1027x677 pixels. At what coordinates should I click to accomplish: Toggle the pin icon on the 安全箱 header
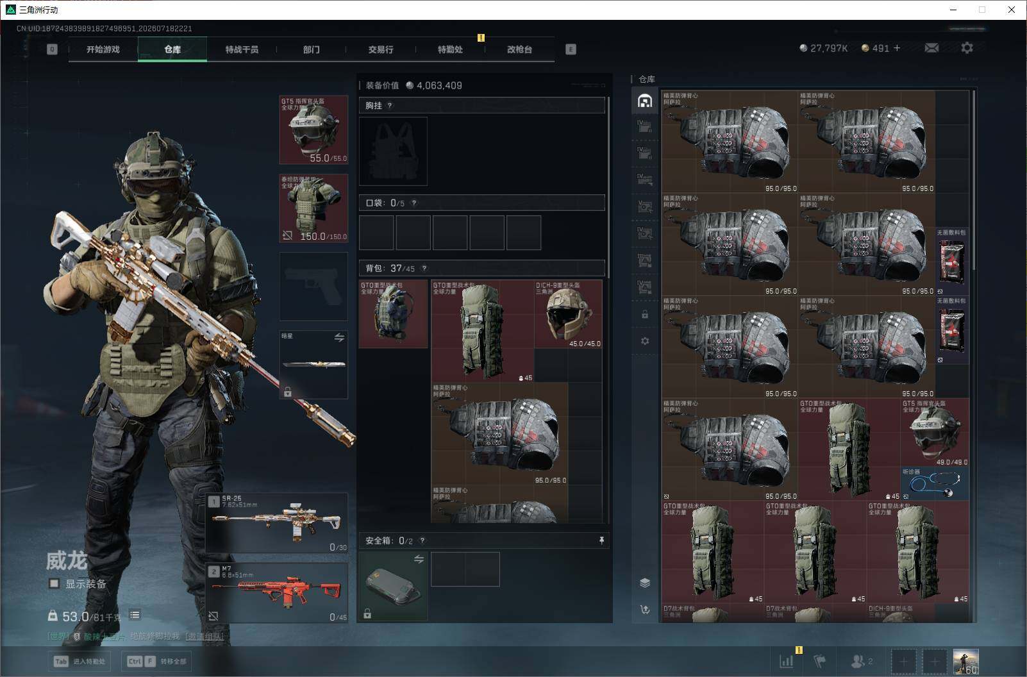[601, 541]
